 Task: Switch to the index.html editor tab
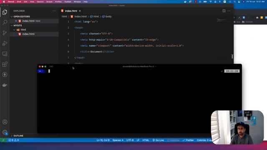tap(71, 11)
